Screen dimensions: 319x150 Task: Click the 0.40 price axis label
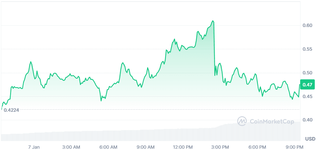click(307, 120)
